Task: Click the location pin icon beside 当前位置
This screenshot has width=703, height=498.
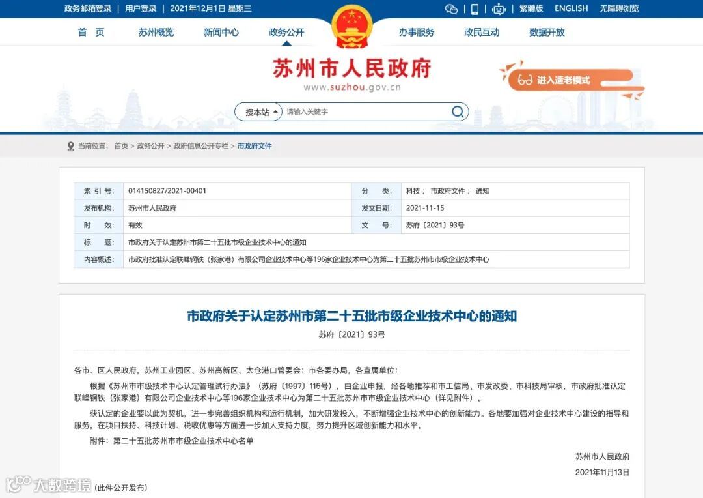Action: (70, 147)
